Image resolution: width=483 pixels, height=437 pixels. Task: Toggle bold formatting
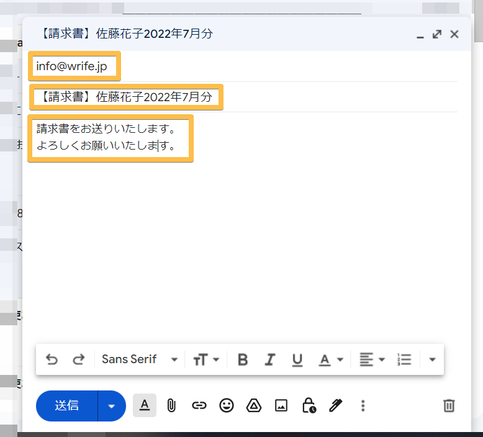coord(243,359)
